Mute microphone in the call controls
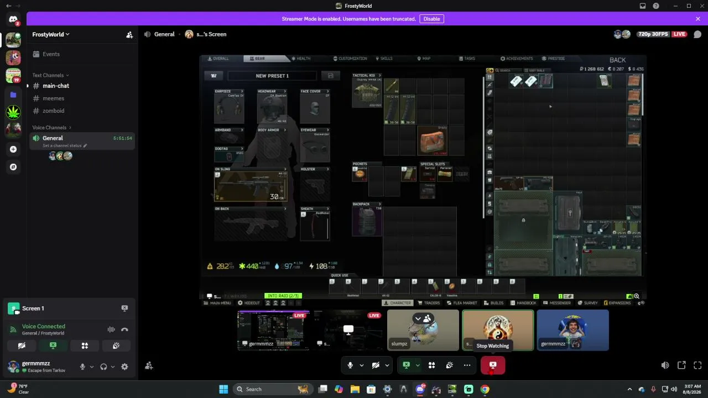This screenshot has height=398, width=708. (x=350, y=365)
